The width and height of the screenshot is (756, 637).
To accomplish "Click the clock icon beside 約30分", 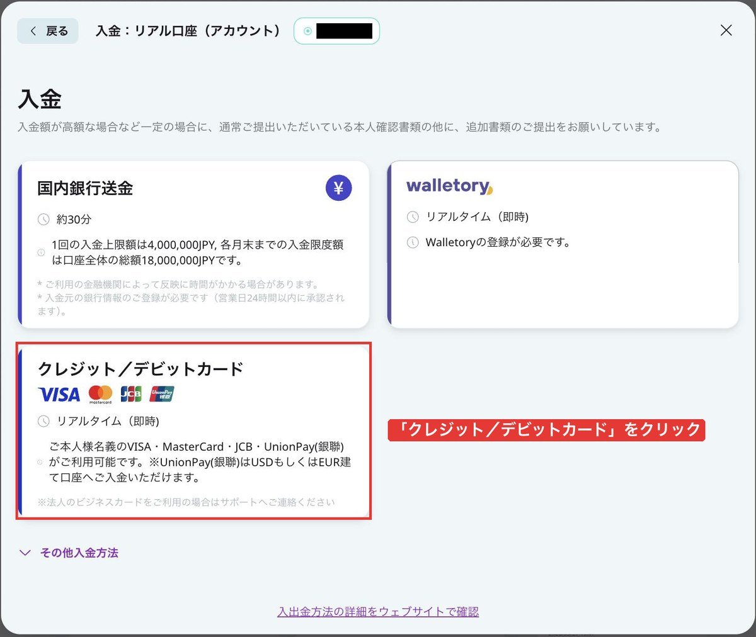I will pyautogui.click(x=43, y=220).
